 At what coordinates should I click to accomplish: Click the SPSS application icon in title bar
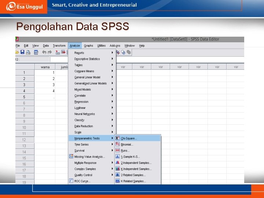pos(17,39)
